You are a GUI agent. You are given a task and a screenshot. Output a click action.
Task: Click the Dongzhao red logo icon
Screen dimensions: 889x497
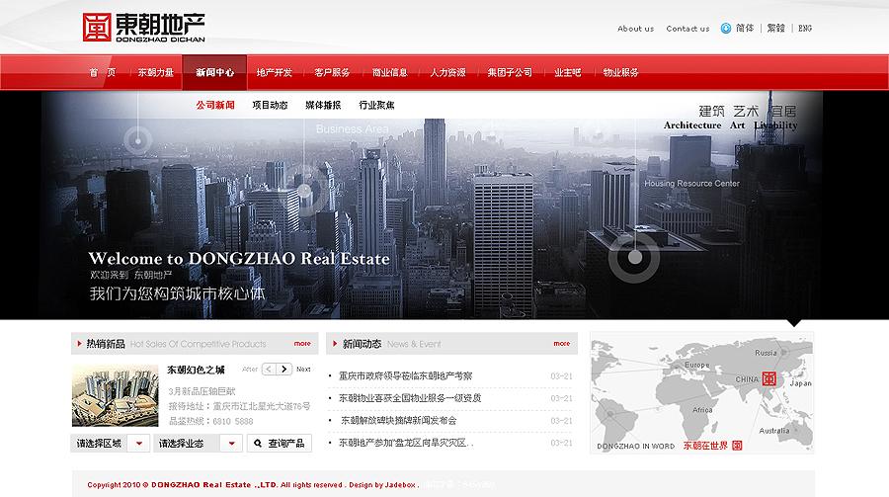(97, 27)
